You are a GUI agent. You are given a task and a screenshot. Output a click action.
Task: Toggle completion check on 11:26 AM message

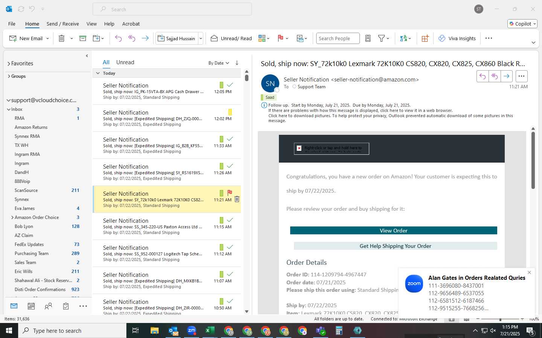[230, 166]
